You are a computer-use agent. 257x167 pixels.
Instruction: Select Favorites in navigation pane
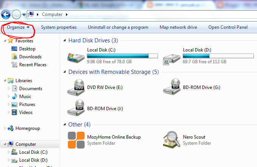[x=24, y=41]
